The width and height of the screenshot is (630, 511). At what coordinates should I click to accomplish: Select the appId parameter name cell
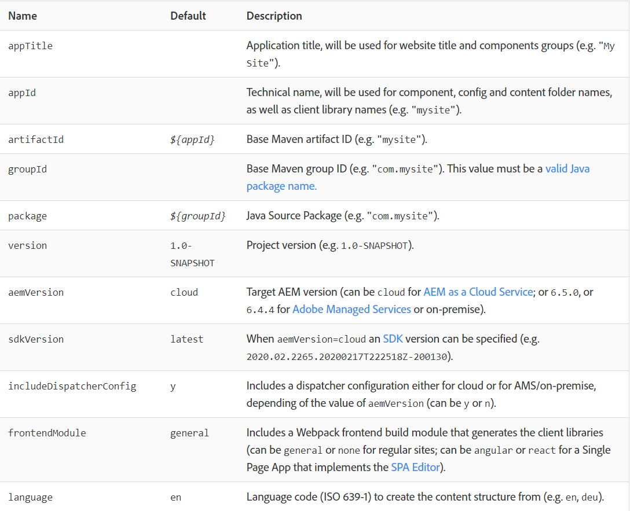click(22, 93)
